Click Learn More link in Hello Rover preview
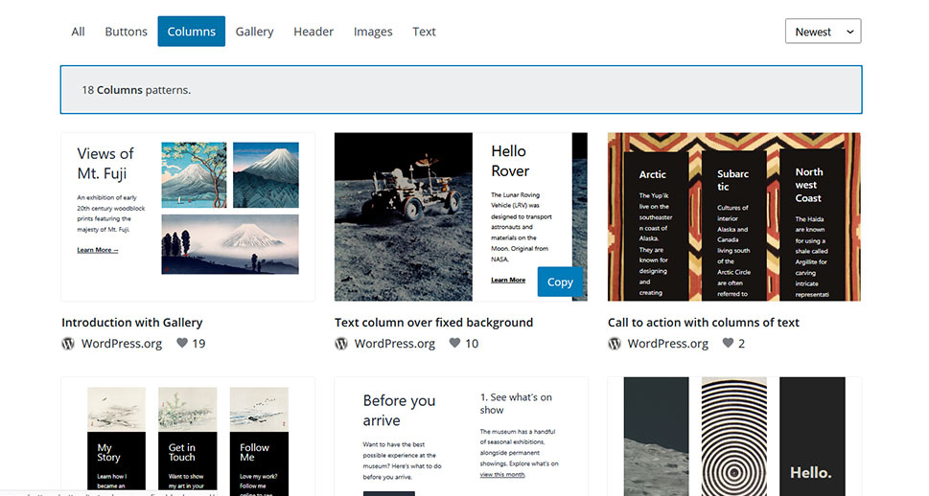Screen dimensions: 929x496 tap(508, 280)
